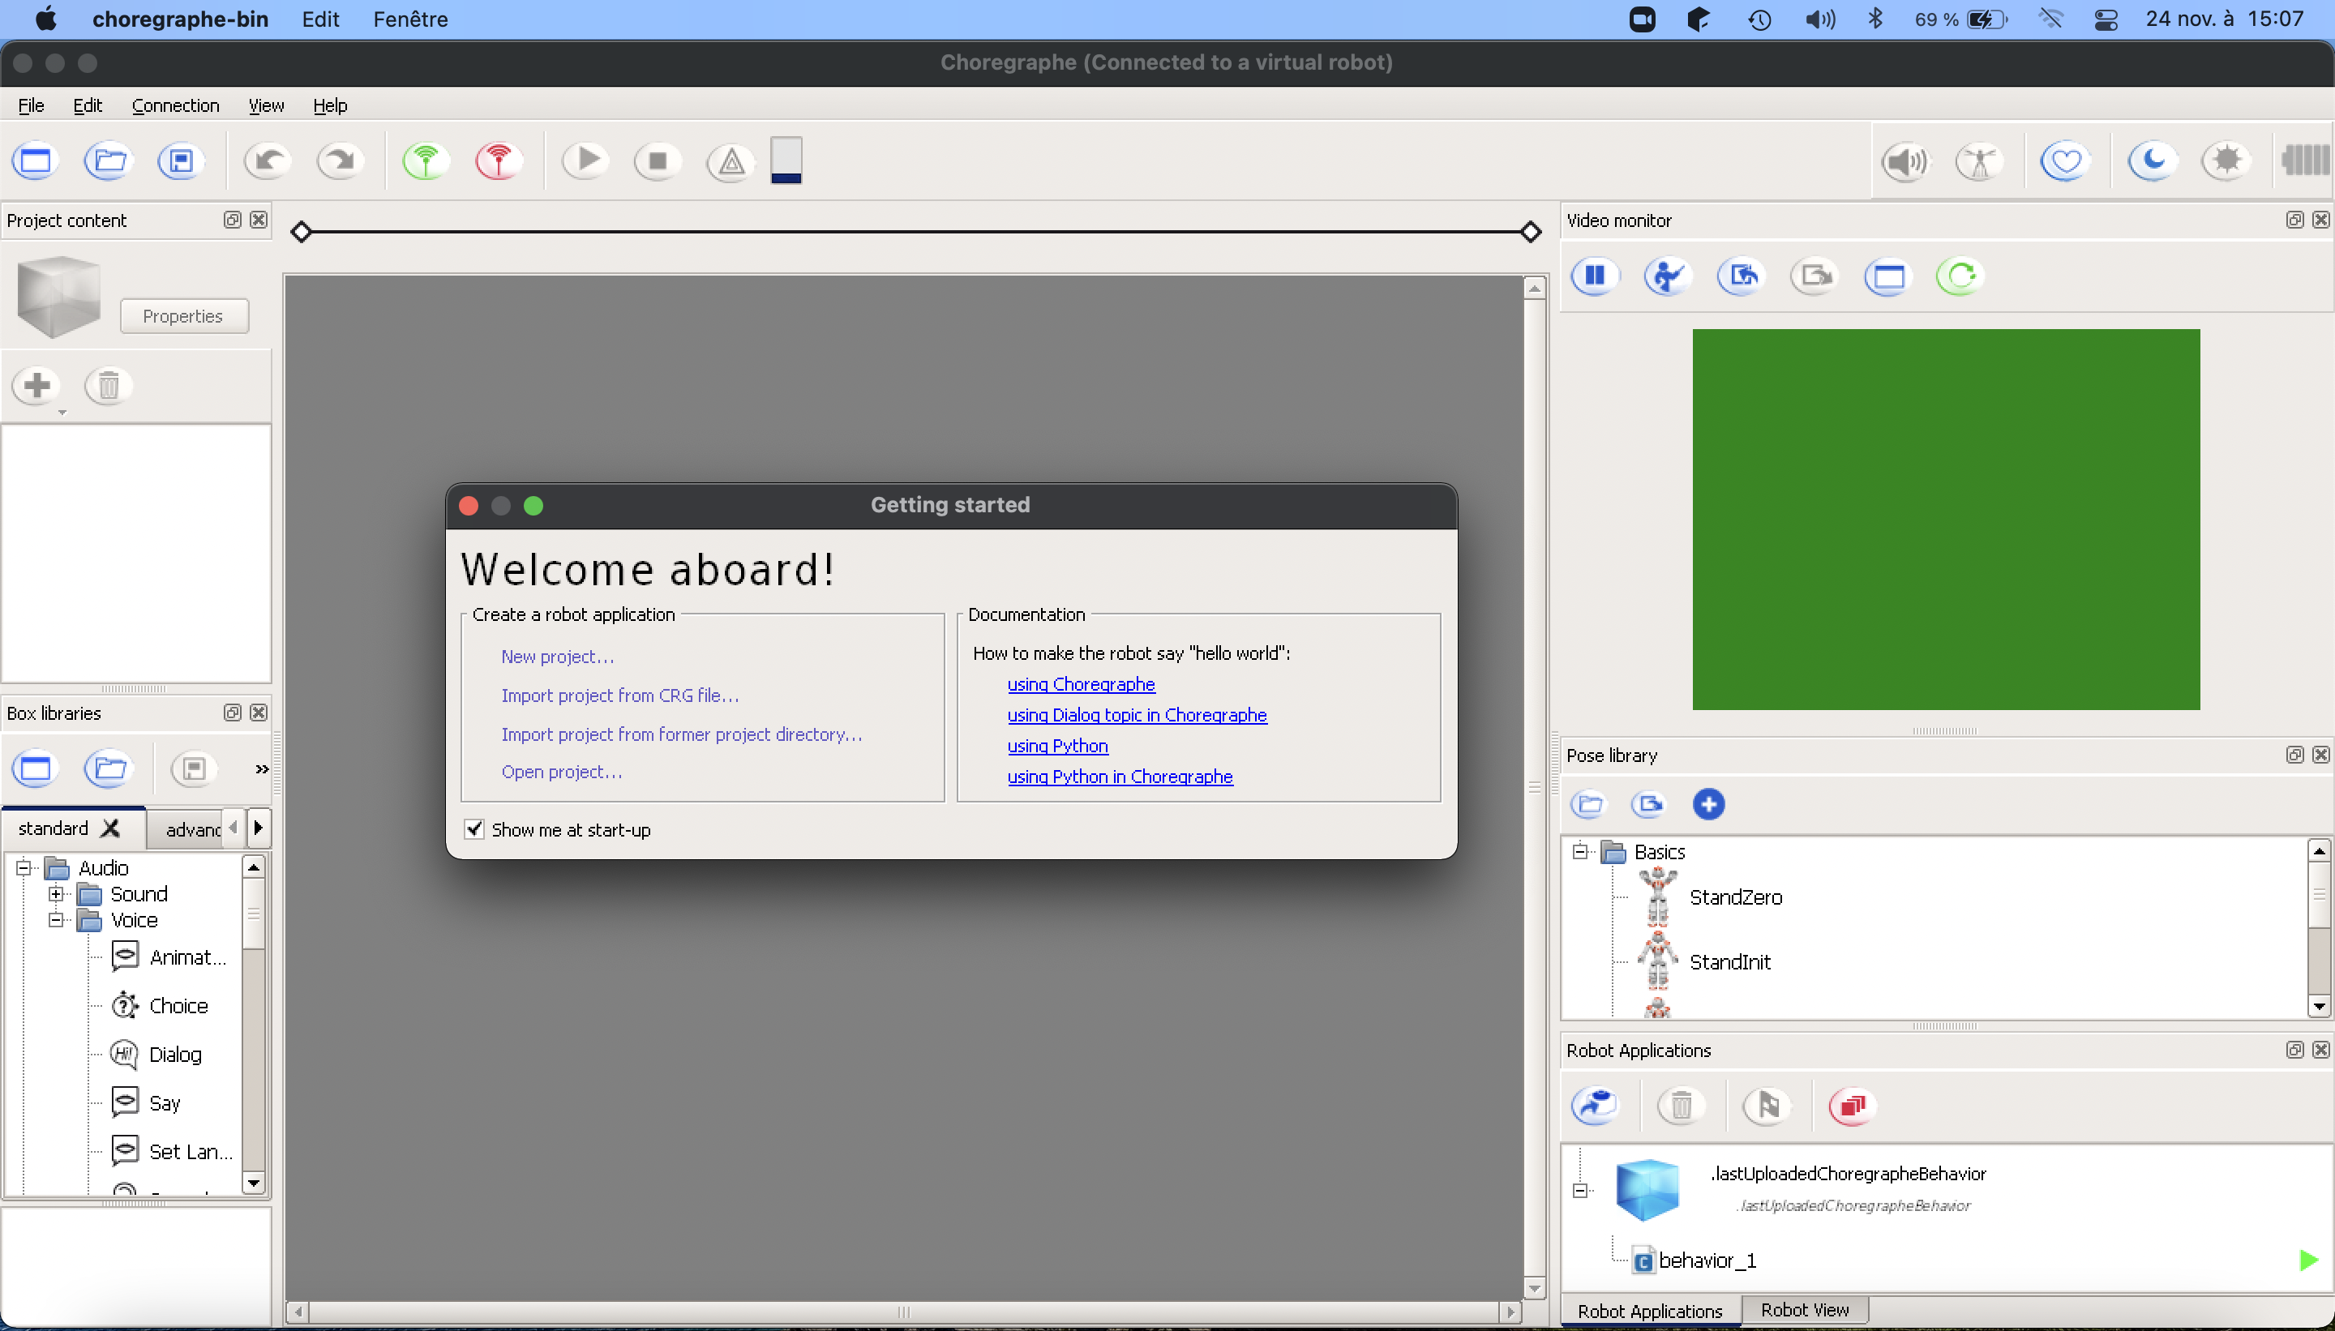
Task: Click the Pose library open folder icon
Action: [1589, 804]
